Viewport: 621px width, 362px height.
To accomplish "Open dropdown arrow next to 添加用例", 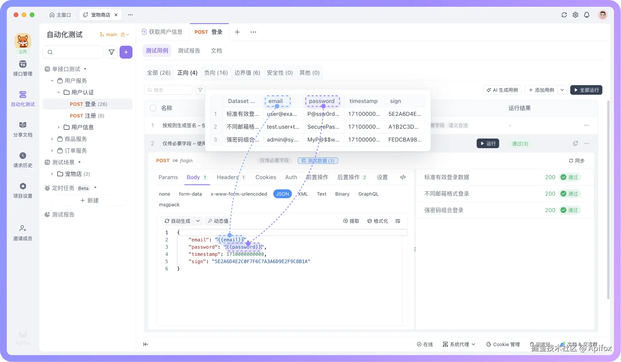I will click(x=562, y=90).
